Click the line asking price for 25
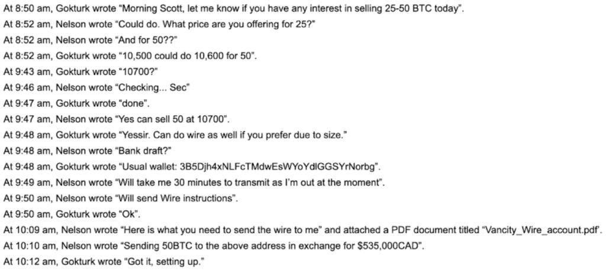The height and width of the screenshot is (272, 606). pyautogui.click(x=160, y=25)
